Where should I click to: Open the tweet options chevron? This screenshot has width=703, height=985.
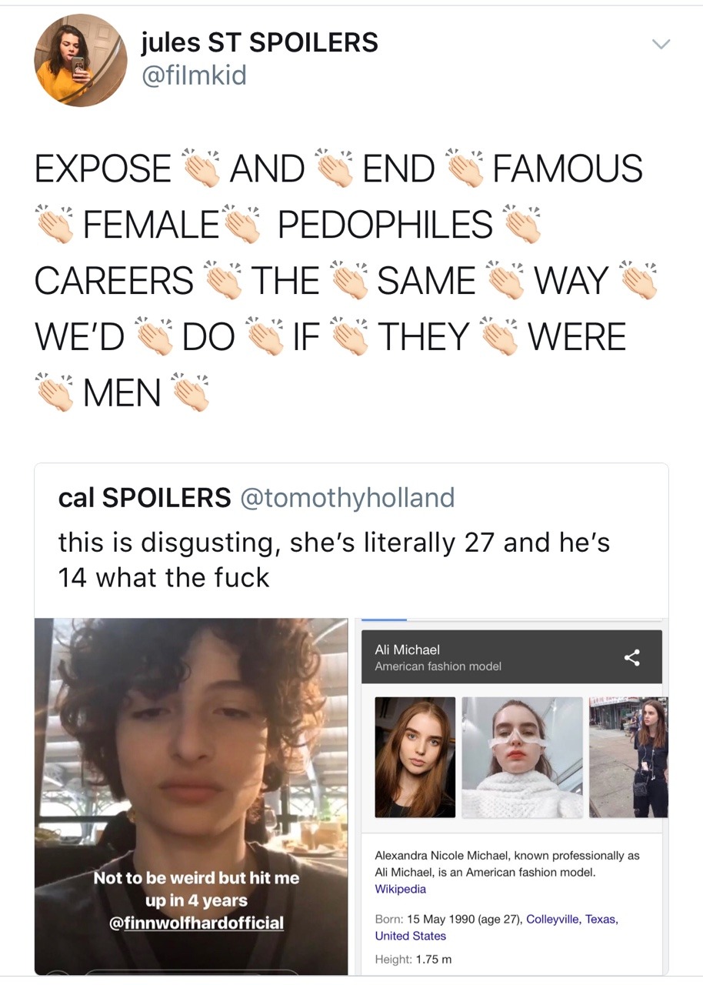(661, 45)
